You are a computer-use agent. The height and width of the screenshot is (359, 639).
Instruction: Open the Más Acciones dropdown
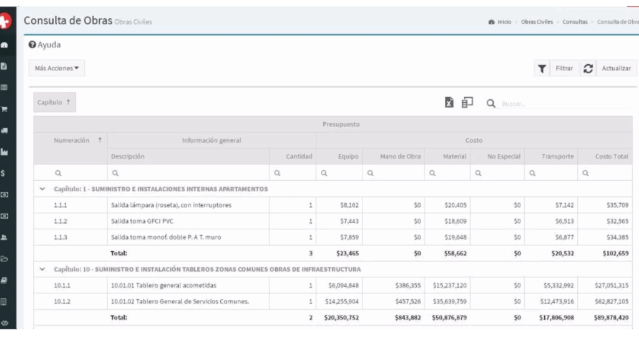click(57, 68)
